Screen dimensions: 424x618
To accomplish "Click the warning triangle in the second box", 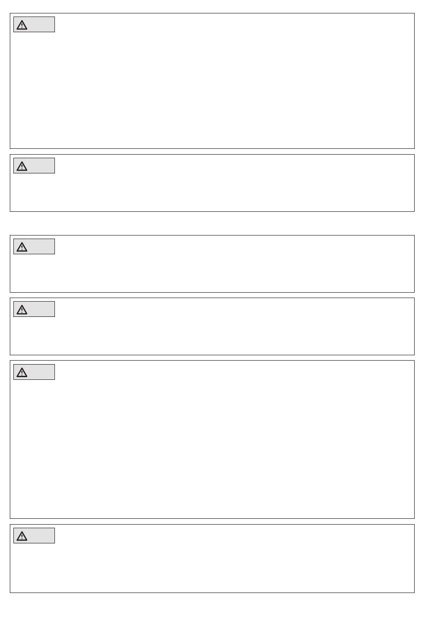I will point(21,166).
